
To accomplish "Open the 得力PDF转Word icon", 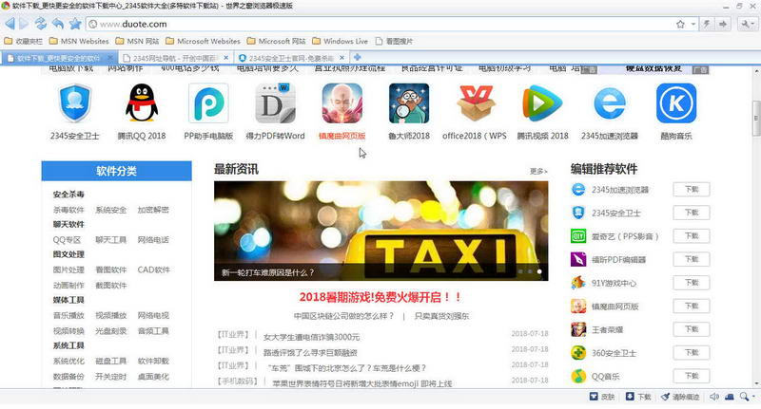I will pyautogui.click(x=275, y=103).
